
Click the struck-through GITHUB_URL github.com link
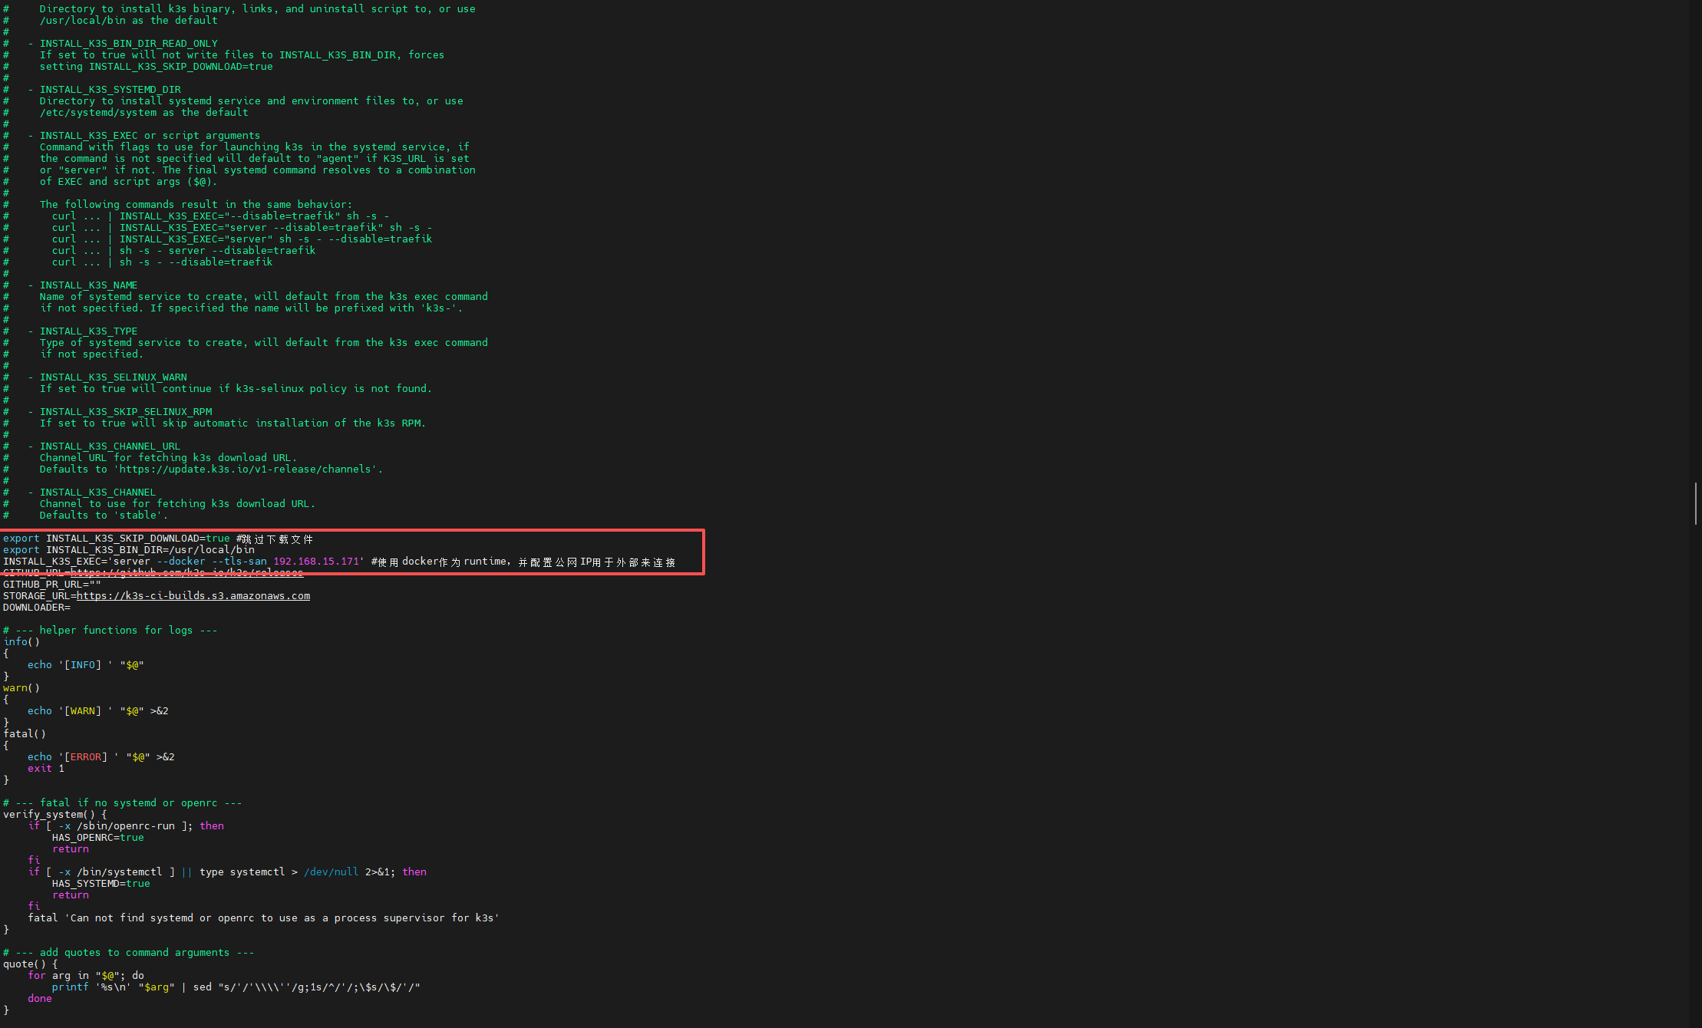(x=186, y=573)
